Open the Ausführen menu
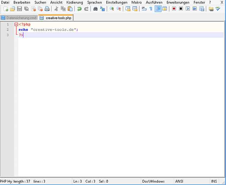This screenshot has width=226, height=185. click(x=154, y=2)
